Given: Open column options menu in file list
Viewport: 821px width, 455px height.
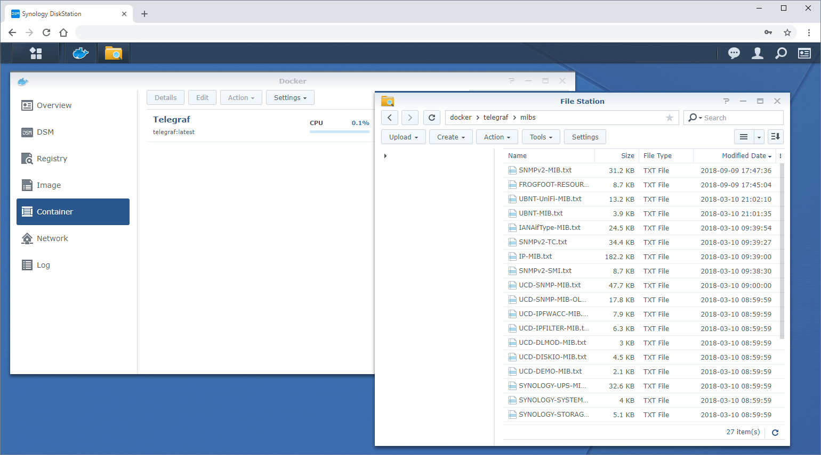Looking at the screenshot, I should [x=780, y=156].
